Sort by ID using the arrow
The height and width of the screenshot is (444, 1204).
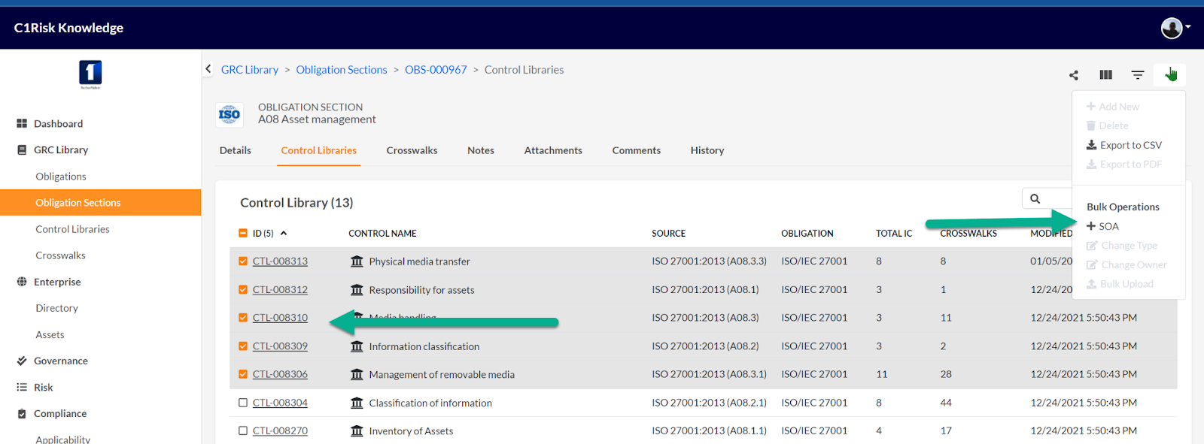click(x=284, y=233)
